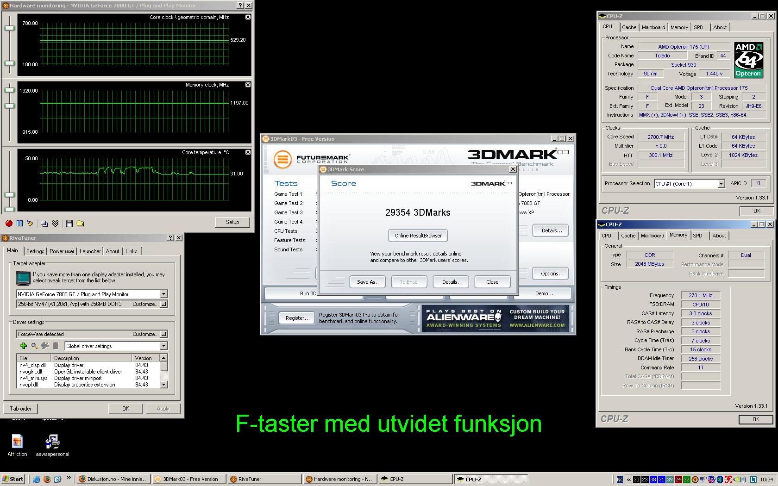Click the Version column header in driver list
Screen dimensions: 778x486
[146, 358]
